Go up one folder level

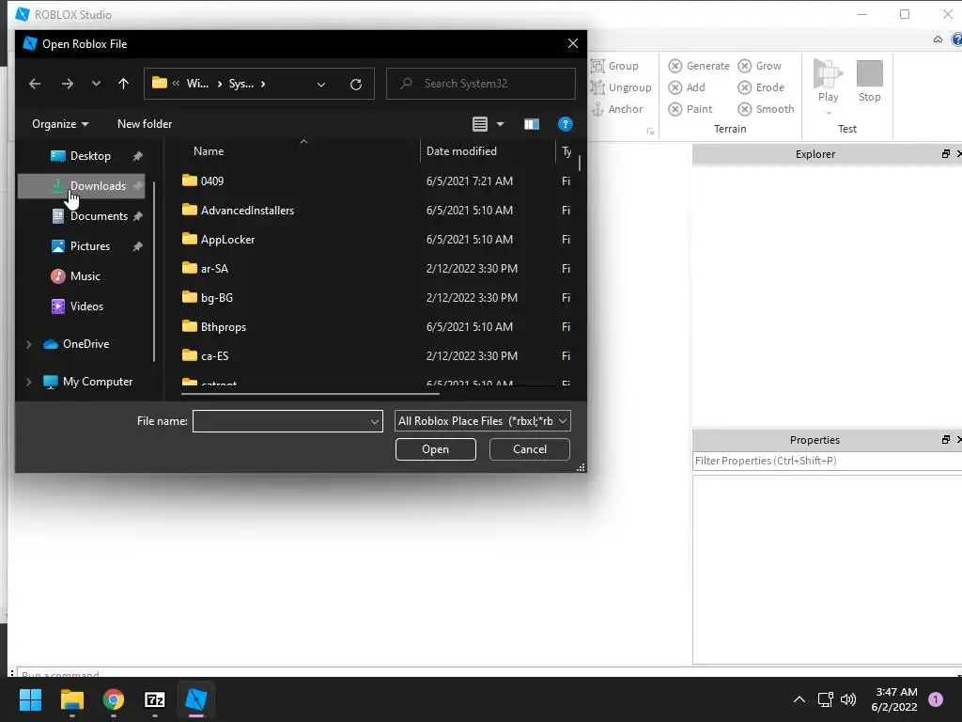(x=123, y=84)
